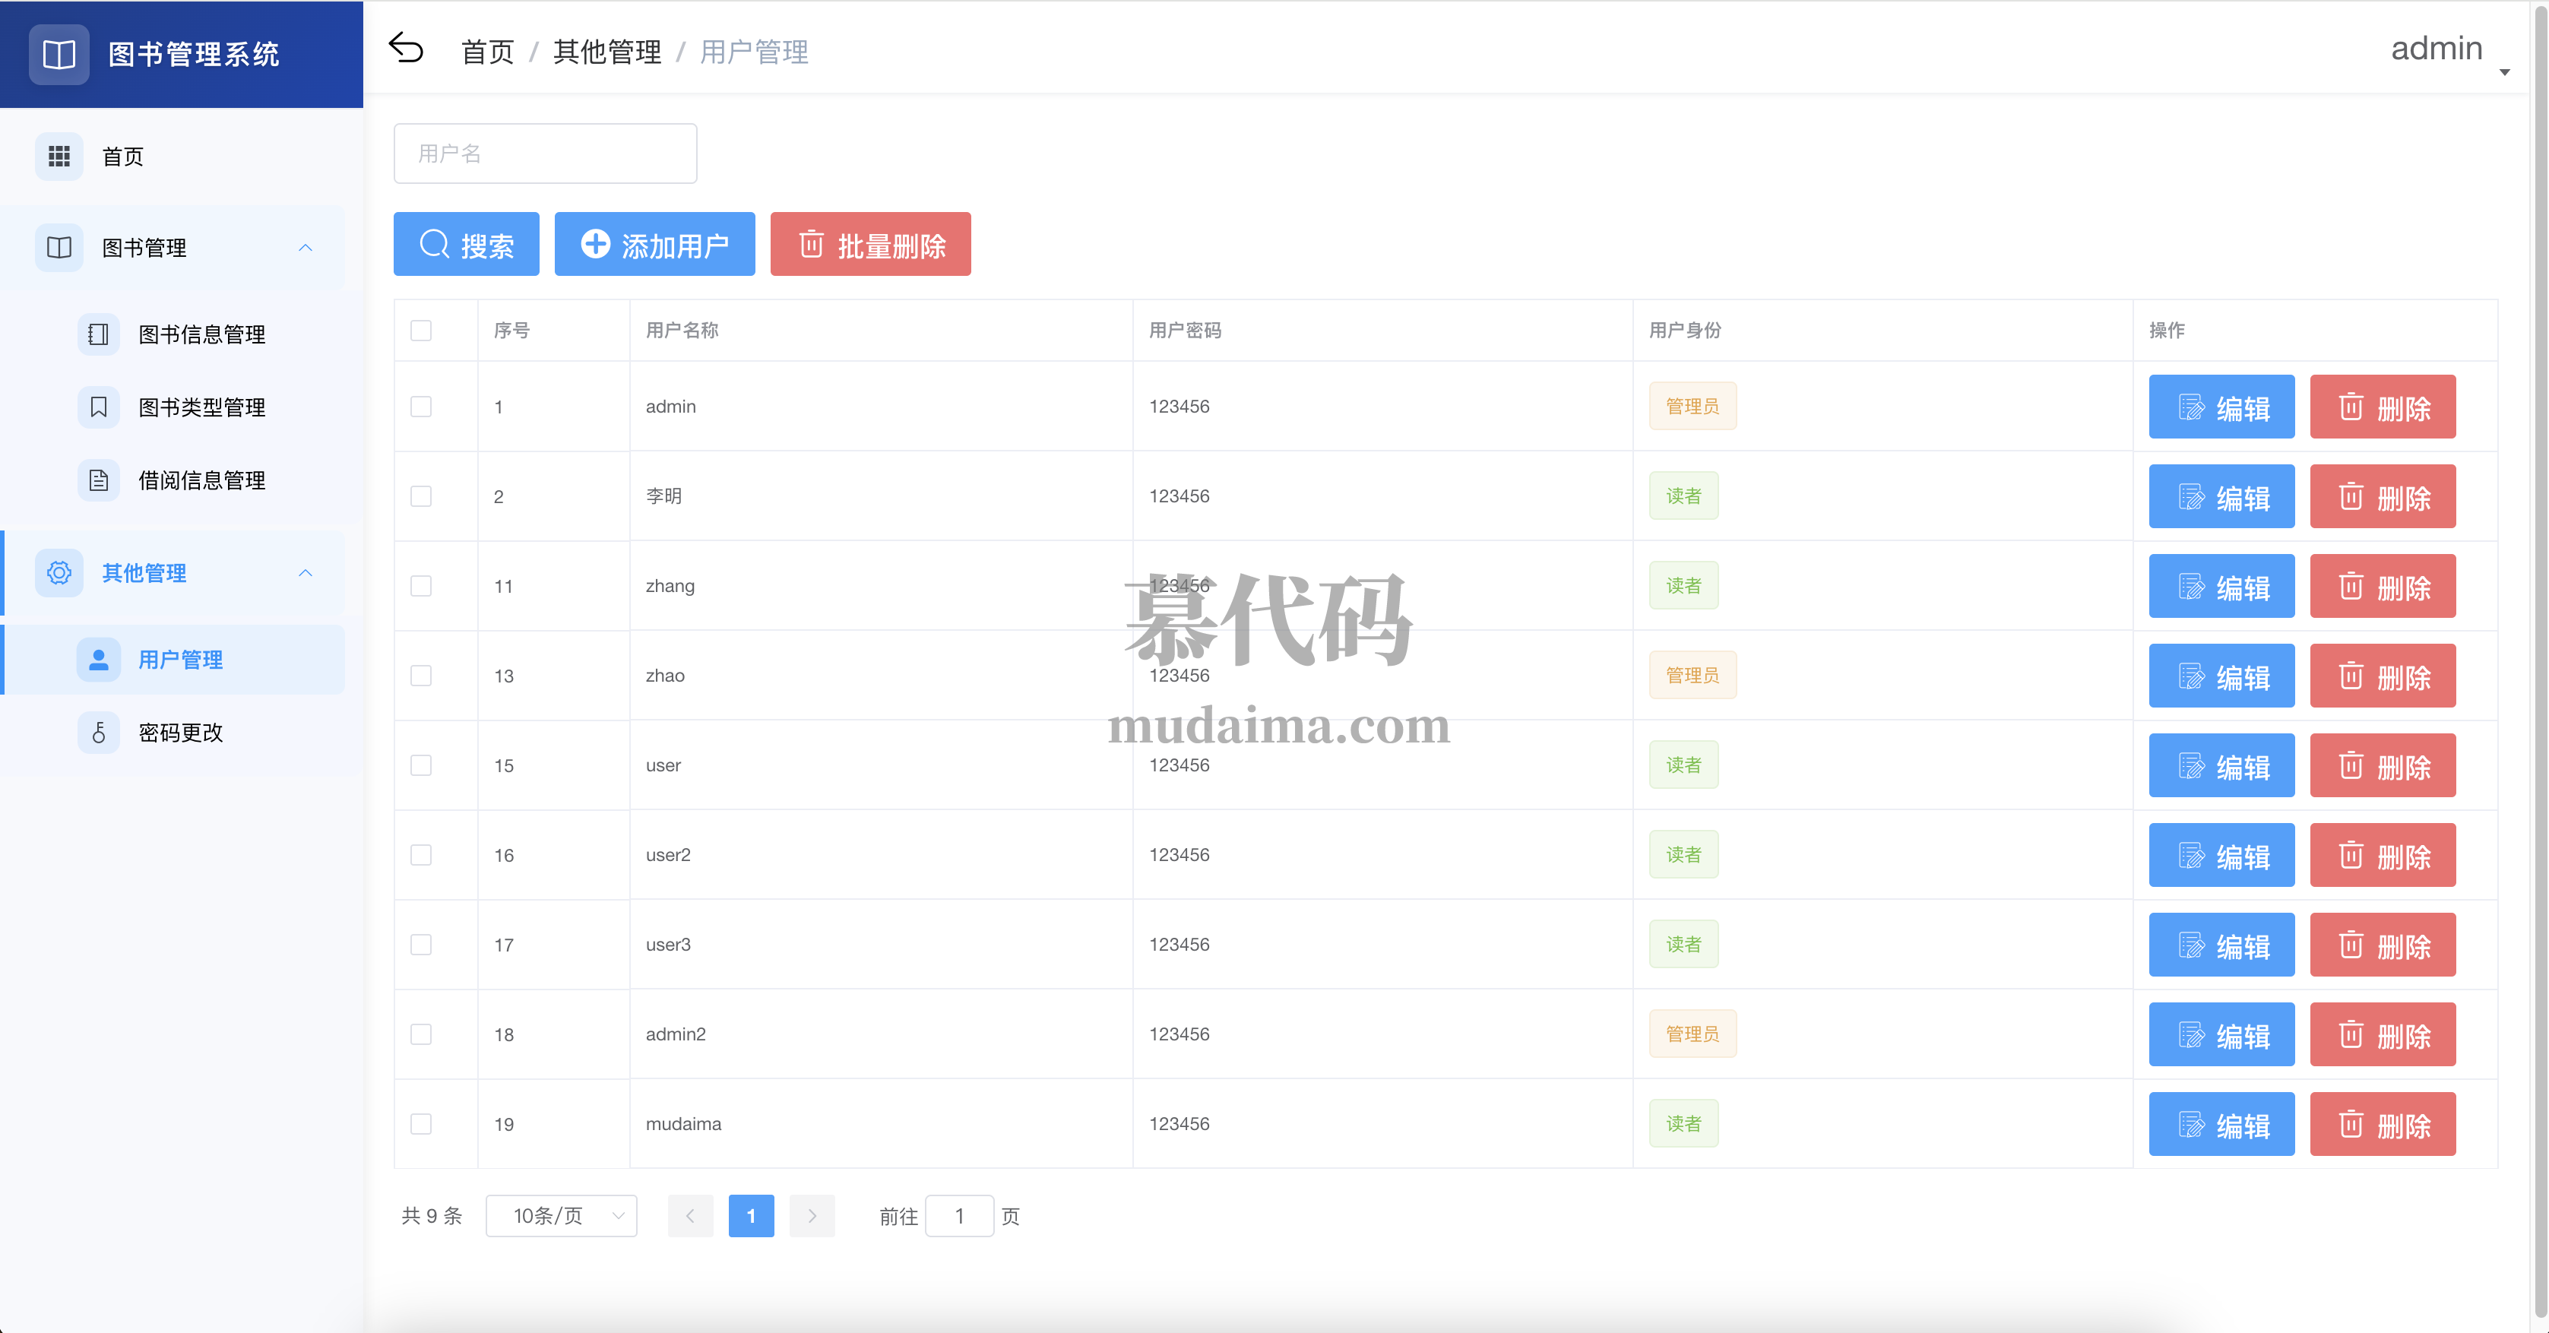Viewport: 2549px width, 1333px height.
Task: Collapse the 图书管理 section chevron
Action: [x=305, y=248]
